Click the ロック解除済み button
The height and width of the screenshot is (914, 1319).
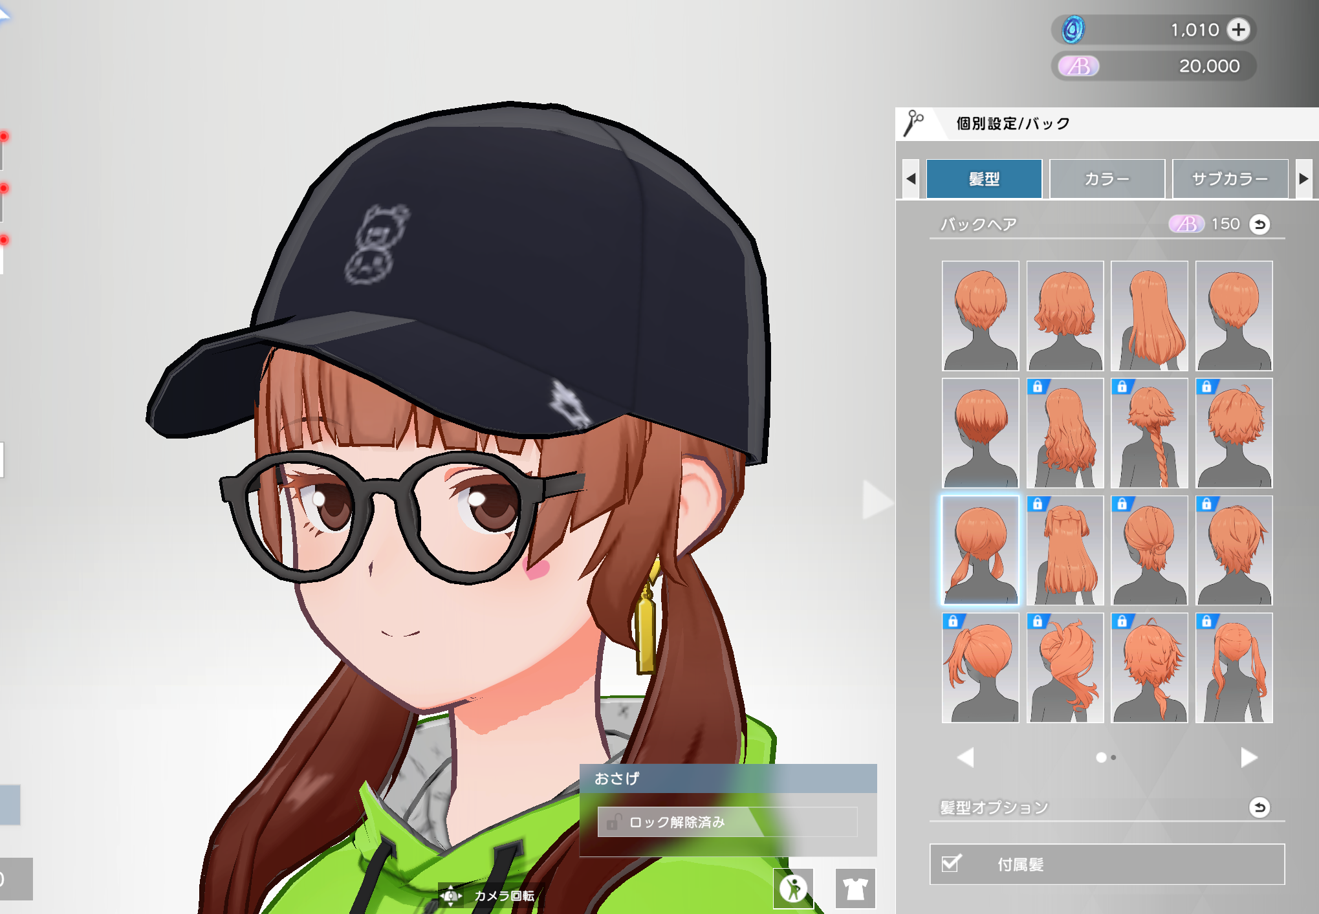coord(727,822)
